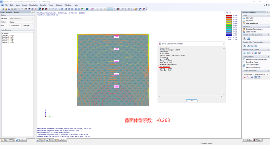Viewport: 270px width, 145px height.
Task: Click second icon in Results Other Options
Action: 248,53
